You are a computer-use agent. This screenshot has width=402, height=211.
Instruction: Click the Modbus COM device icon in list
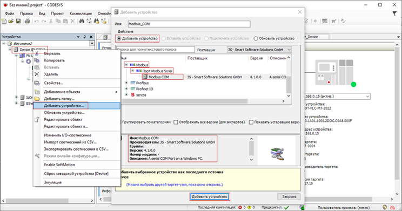[145, 77]
